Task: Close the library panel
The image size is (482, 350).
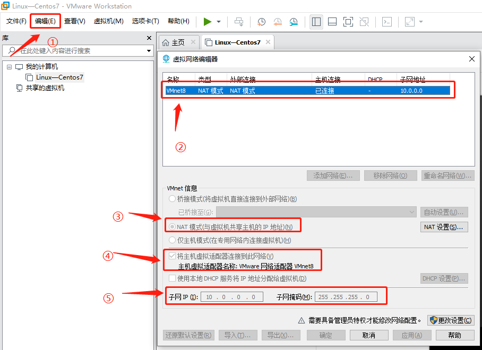Action: [149, 38]
